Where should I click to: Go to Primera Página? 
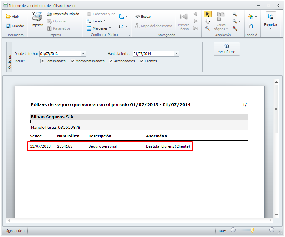(184, 22)
